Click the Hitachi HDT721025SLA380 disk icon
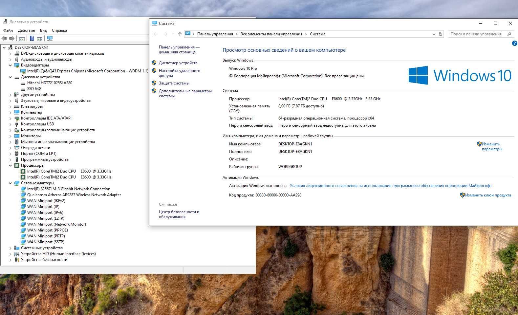Screen dimensions: 518x315 tap(23, 83)
